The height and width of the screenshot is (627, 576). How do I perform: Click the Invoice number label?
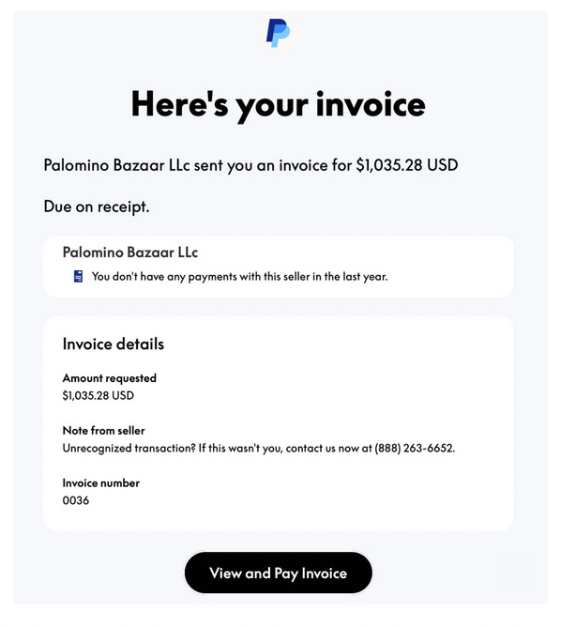101,482
